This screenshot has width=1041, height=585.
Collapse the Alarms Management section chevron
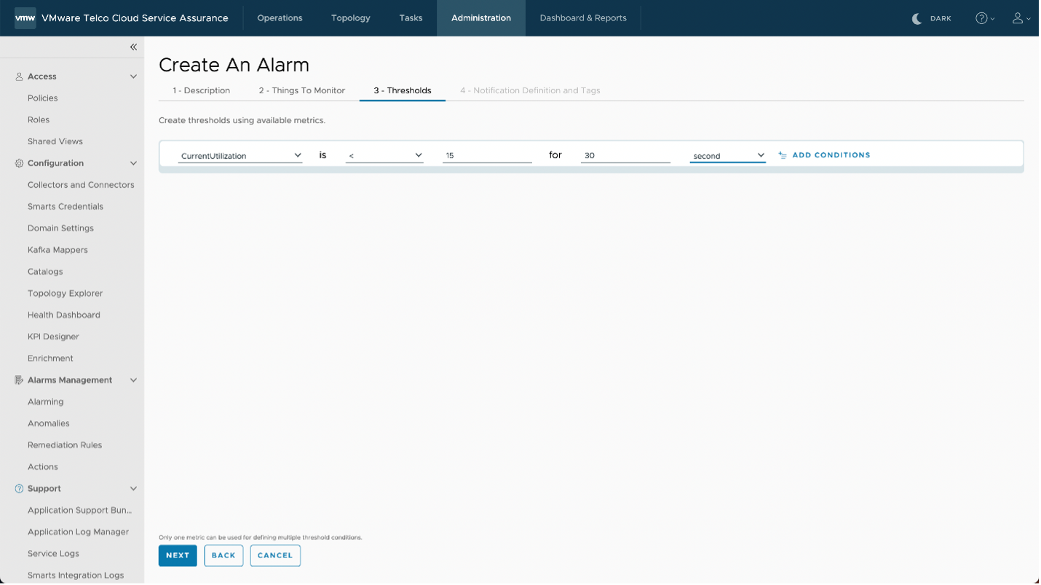[x=133, y=380]
